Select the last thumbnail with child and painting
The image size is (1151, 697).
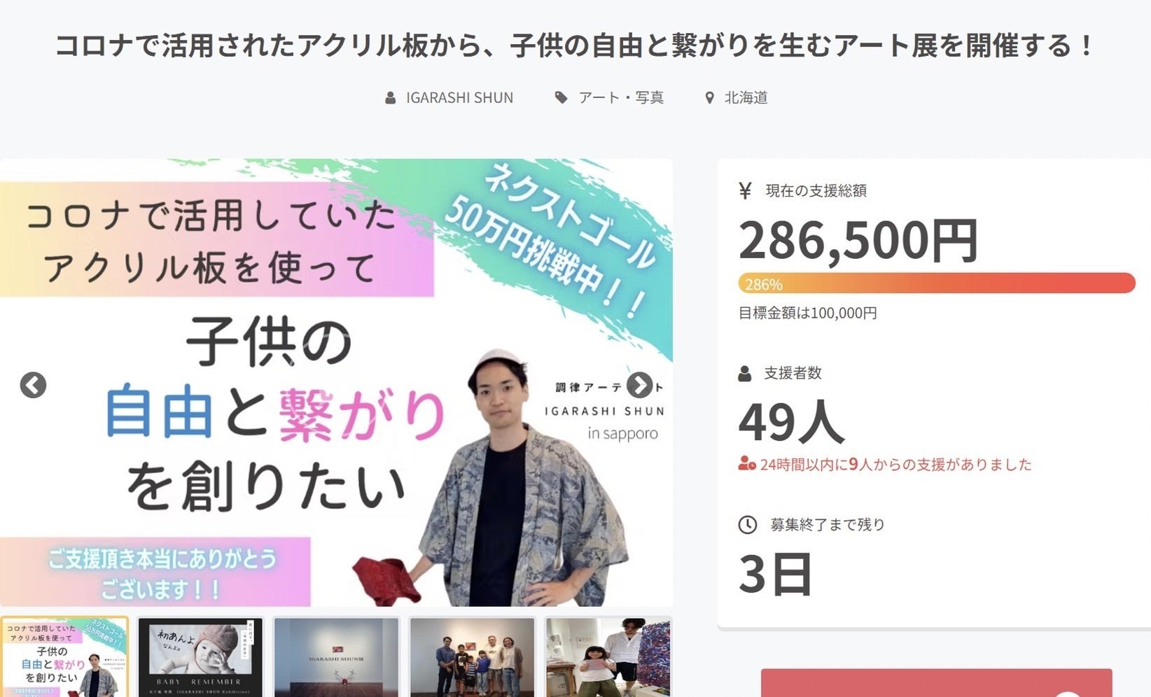[x=608, y=657]
